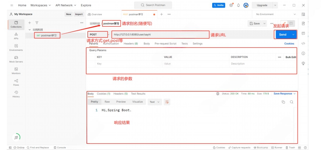Open the code snippet icon
The height and width of the screenshot is (150, 321).
point(303,43)
